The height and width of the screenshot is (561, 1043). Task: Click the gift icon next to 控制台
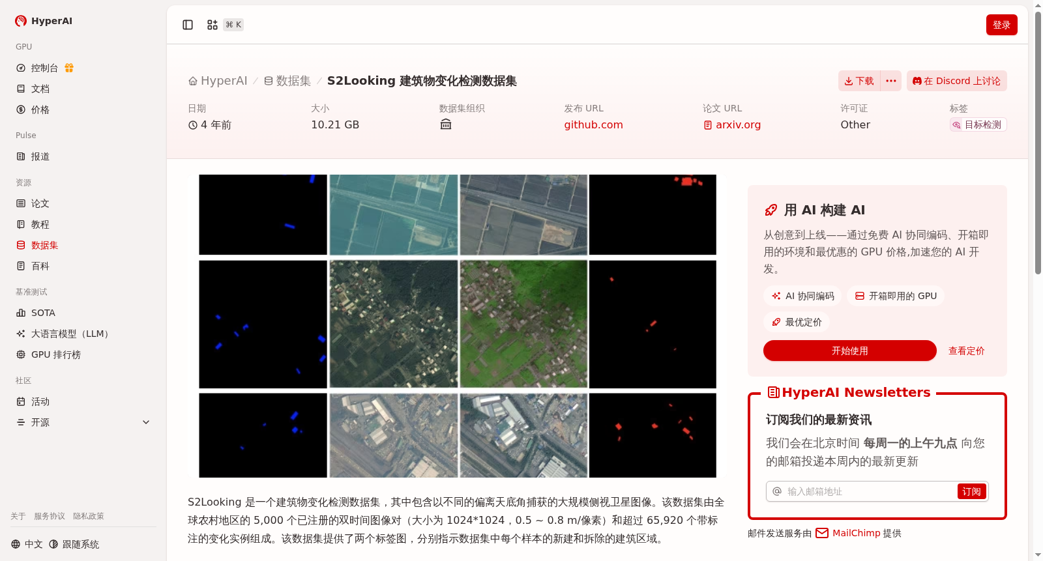tap(69, 68)
